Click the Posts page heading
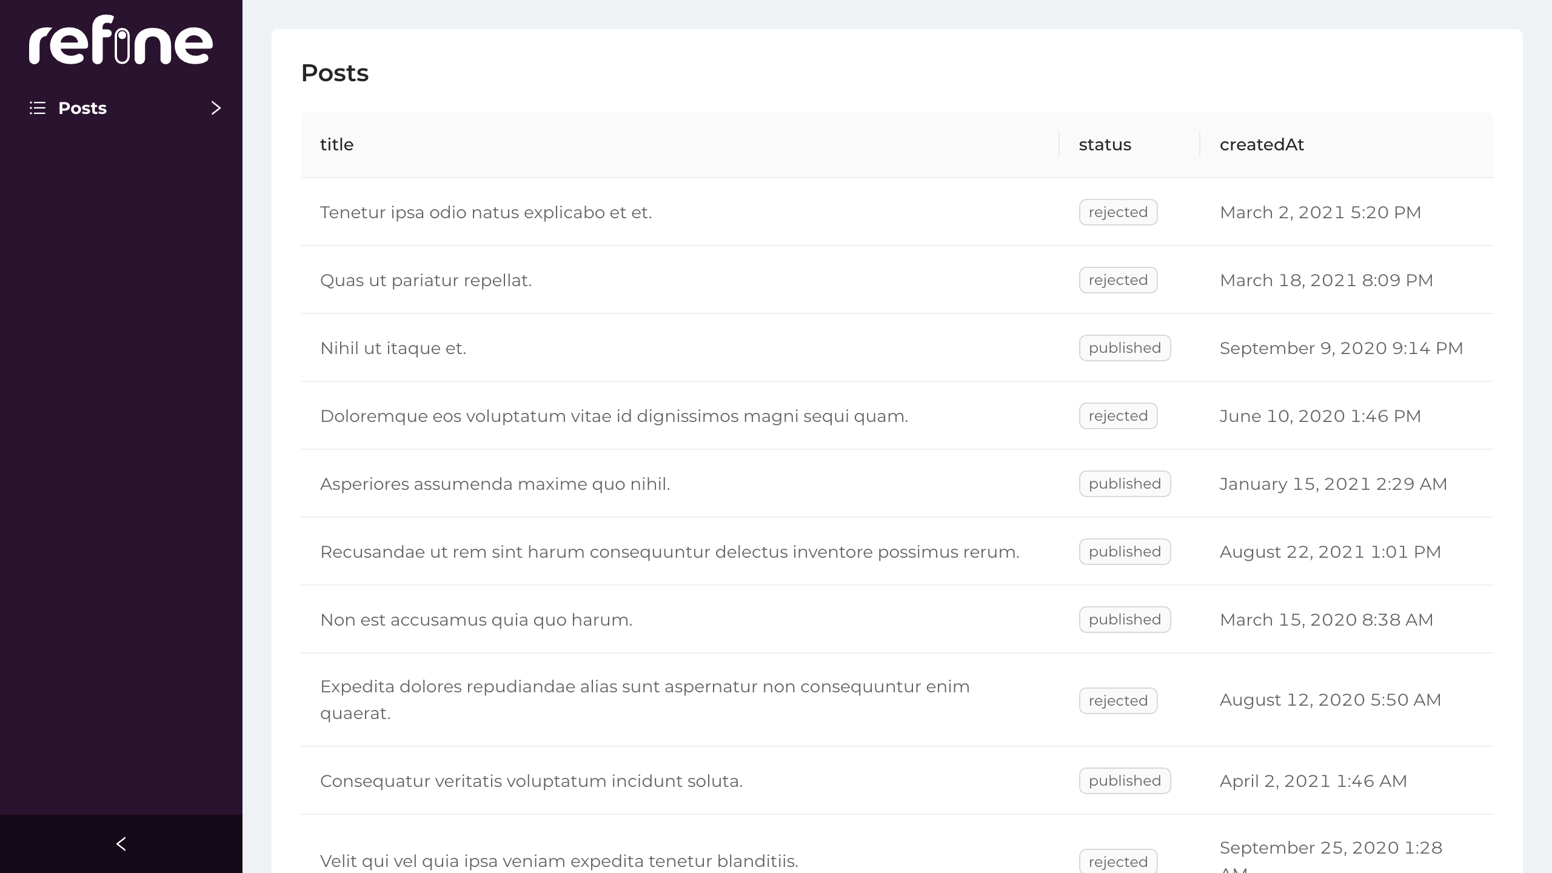Image resolution: width=1552 pixels, height=873 pixels. [335, 73]
